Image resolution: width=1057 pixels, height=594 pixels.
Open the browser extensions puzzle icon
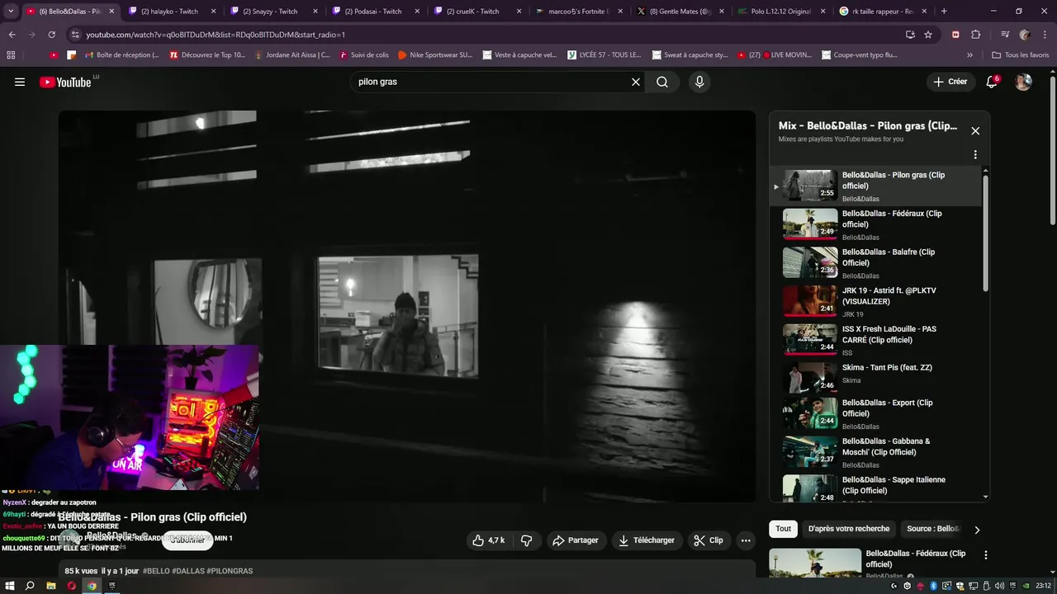tap(975, 35)
